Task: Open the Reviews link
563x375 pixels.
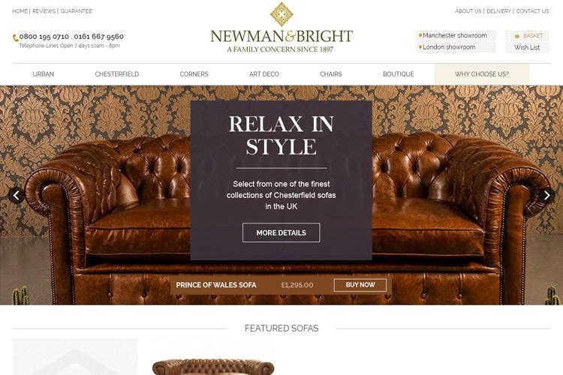Action: pos(44,11)
